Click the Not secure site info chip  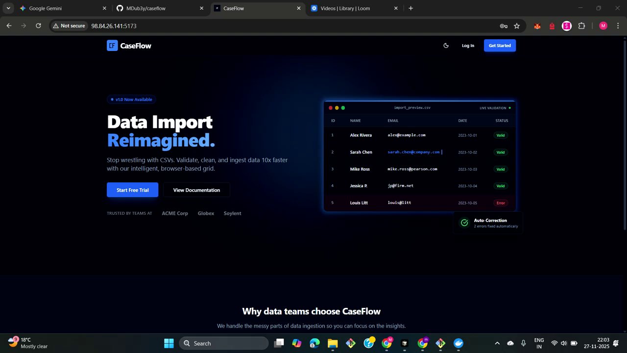[69, 25]
